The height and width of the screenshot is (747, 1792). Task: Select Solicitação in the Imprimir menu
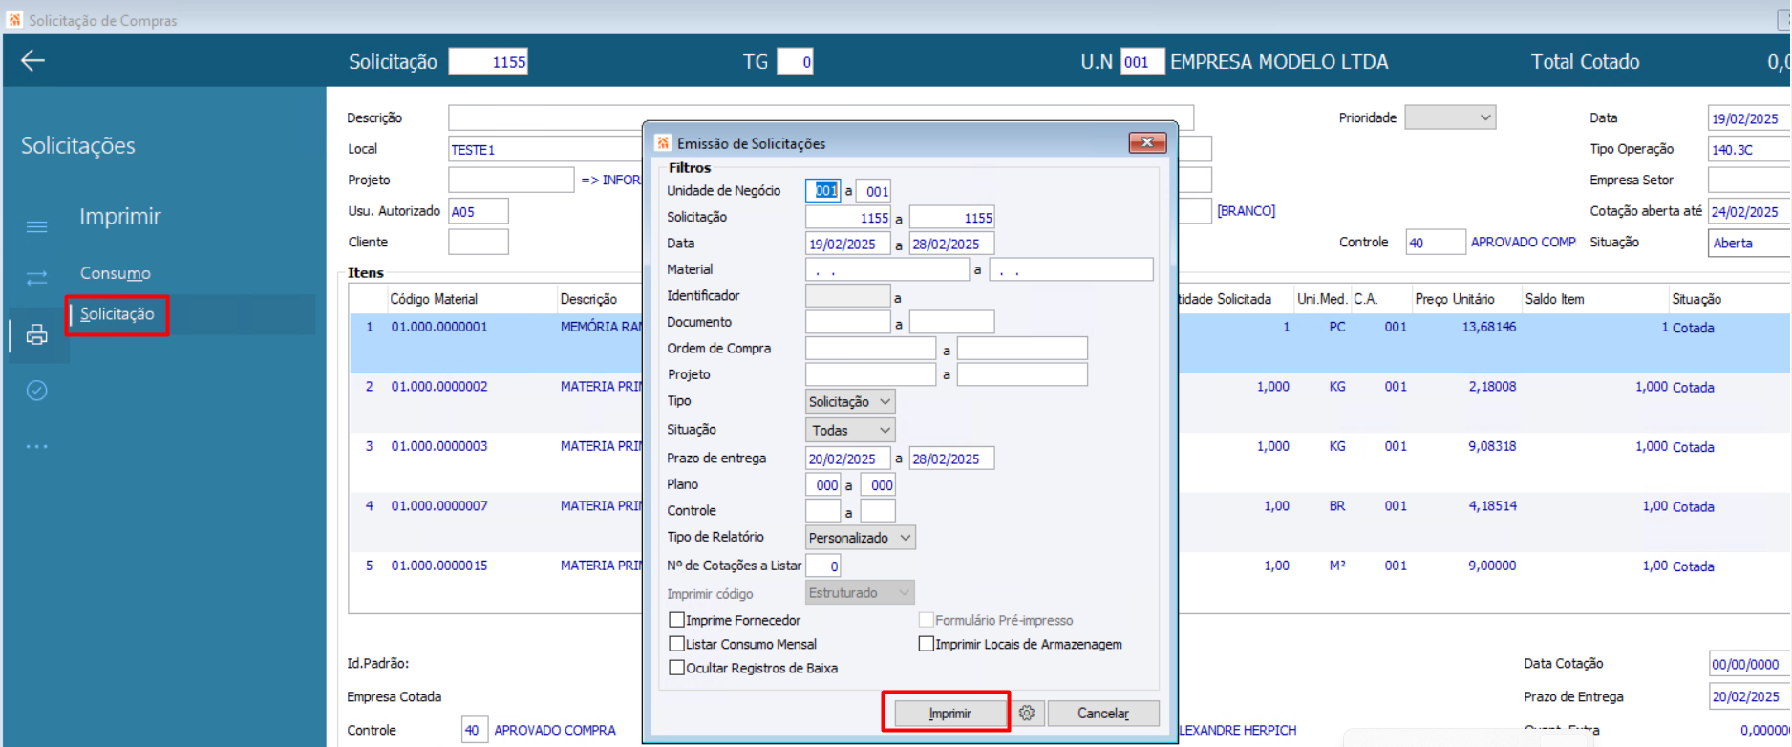[117, 314]
